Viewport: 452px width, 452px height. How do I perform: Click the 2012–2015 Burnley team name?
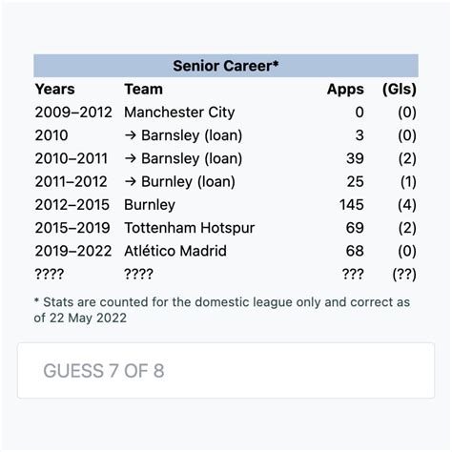point(150,205)
